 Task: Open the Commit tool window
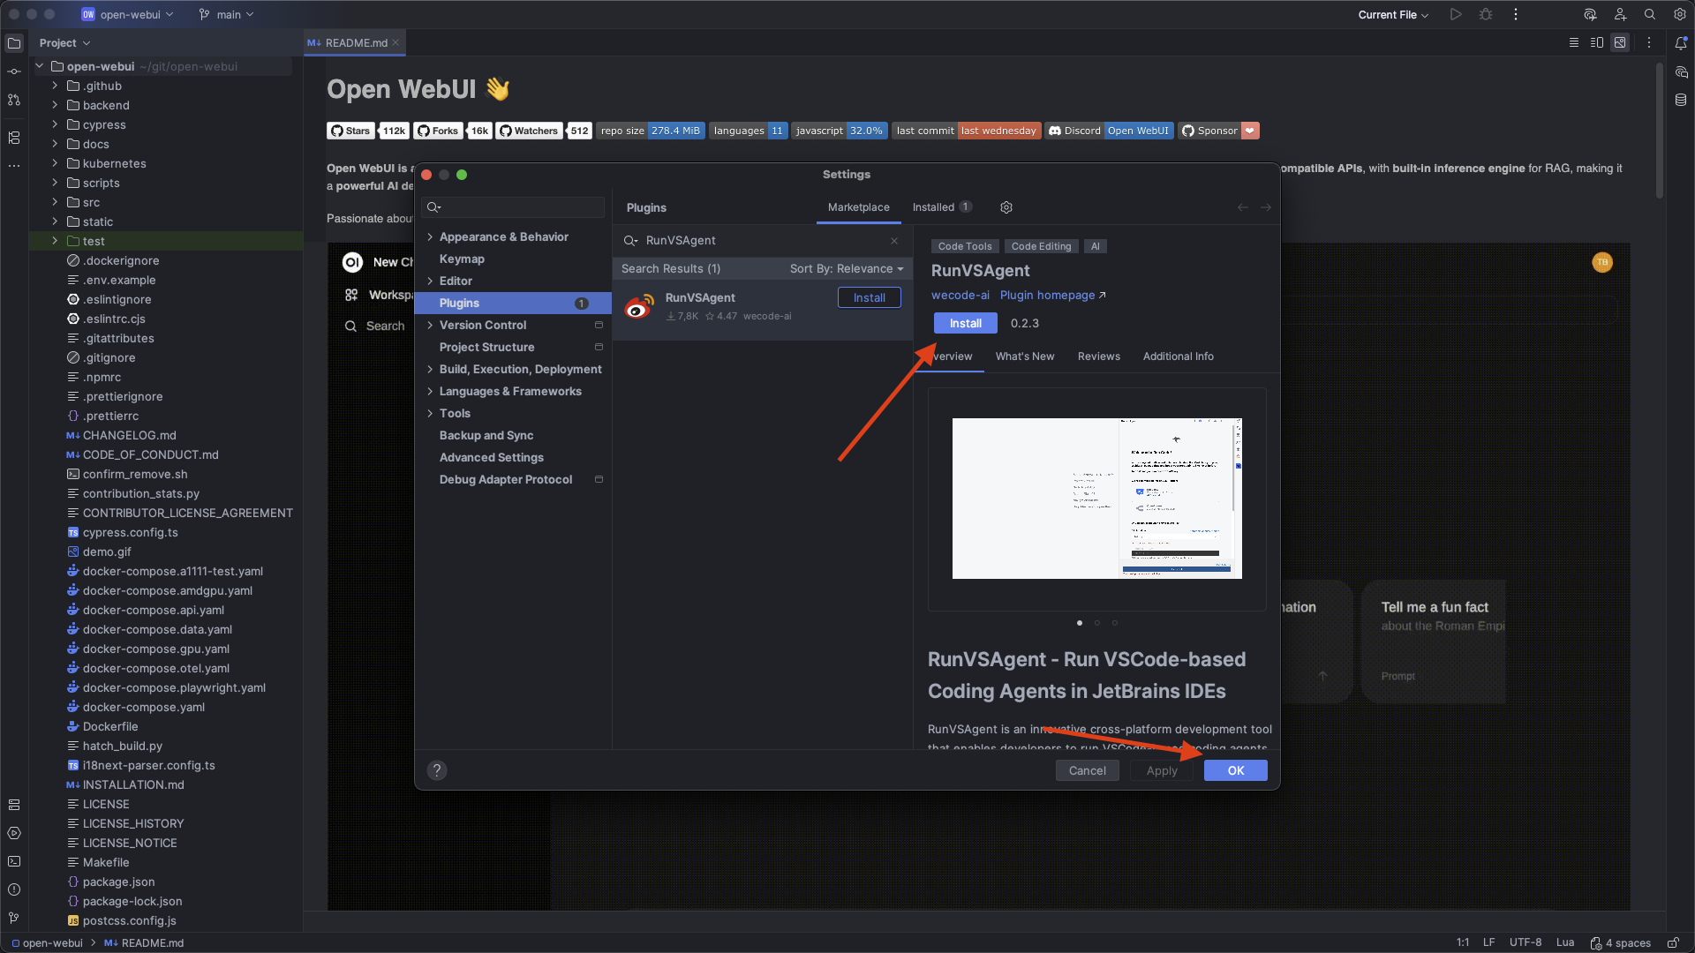click(x=14, y=71)
